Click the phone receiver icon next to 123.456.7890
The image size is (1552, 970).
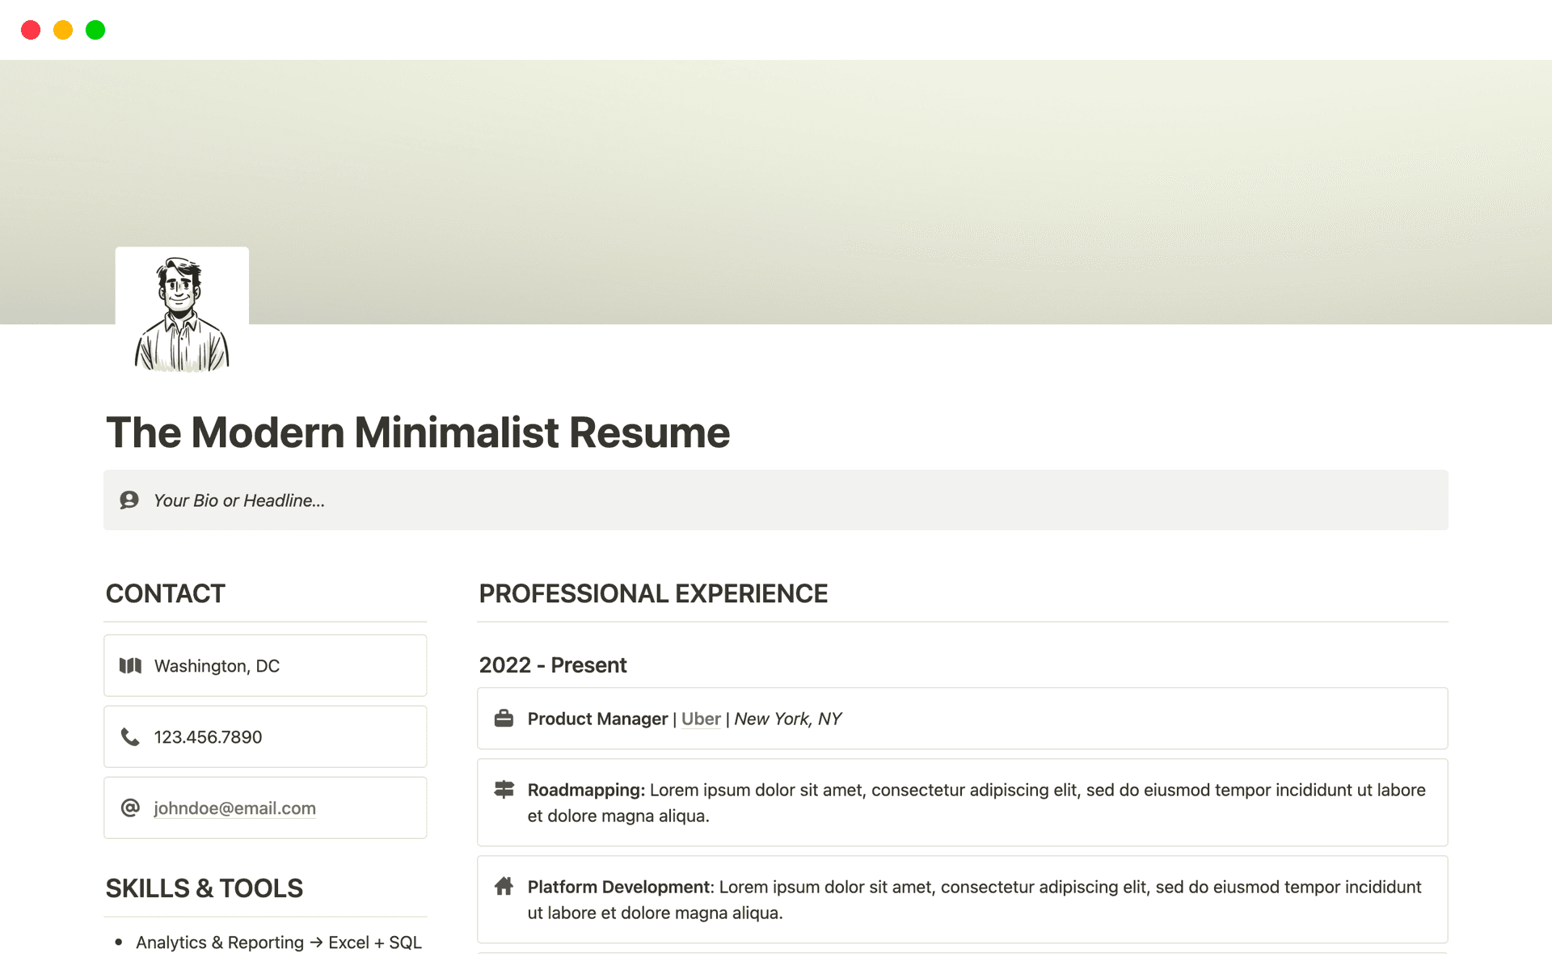click(130, 736)
